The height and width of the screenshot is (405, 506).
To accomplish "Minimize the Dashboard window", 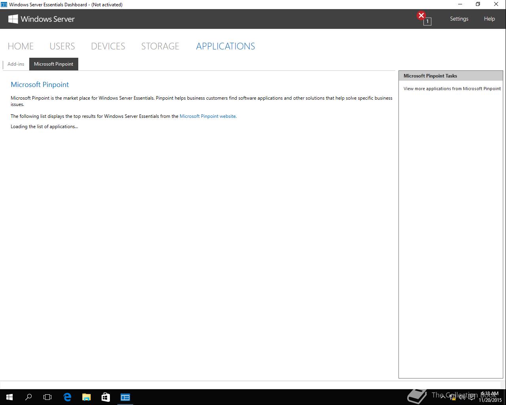I will coord(460,4).
